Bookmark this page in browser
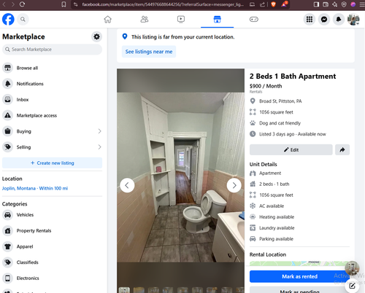Viewport: 365px width, 293px height. (64, 4)
